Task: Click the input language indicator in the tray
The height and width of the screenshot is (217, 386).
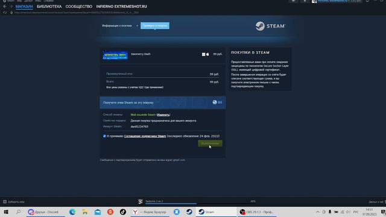Action: [356, 212]
